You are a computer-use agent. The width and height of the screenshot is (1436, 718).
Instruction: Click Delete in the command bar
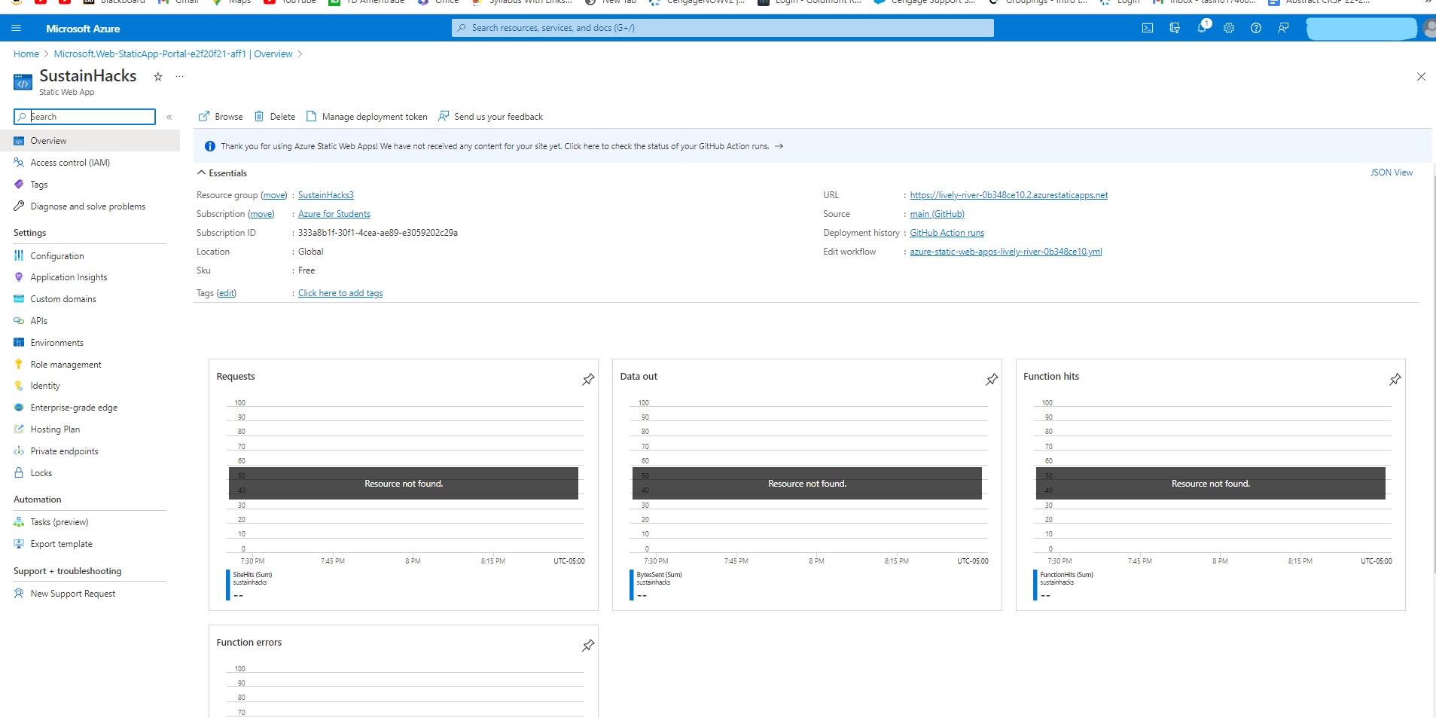[x=275, y=117]
